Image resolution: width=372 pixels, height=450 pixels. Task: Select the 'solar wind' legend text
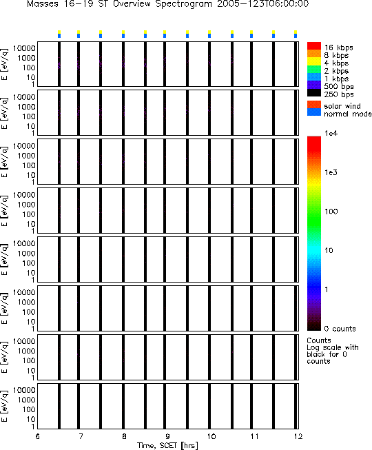pyautogui.click(x=342, y=106)
